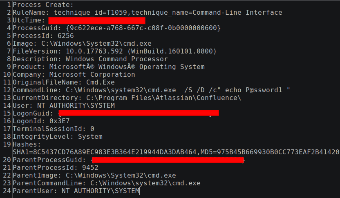Click the Image cmd.exe path
The width and height of the screenshot is (340, 198).
point(96,44)
